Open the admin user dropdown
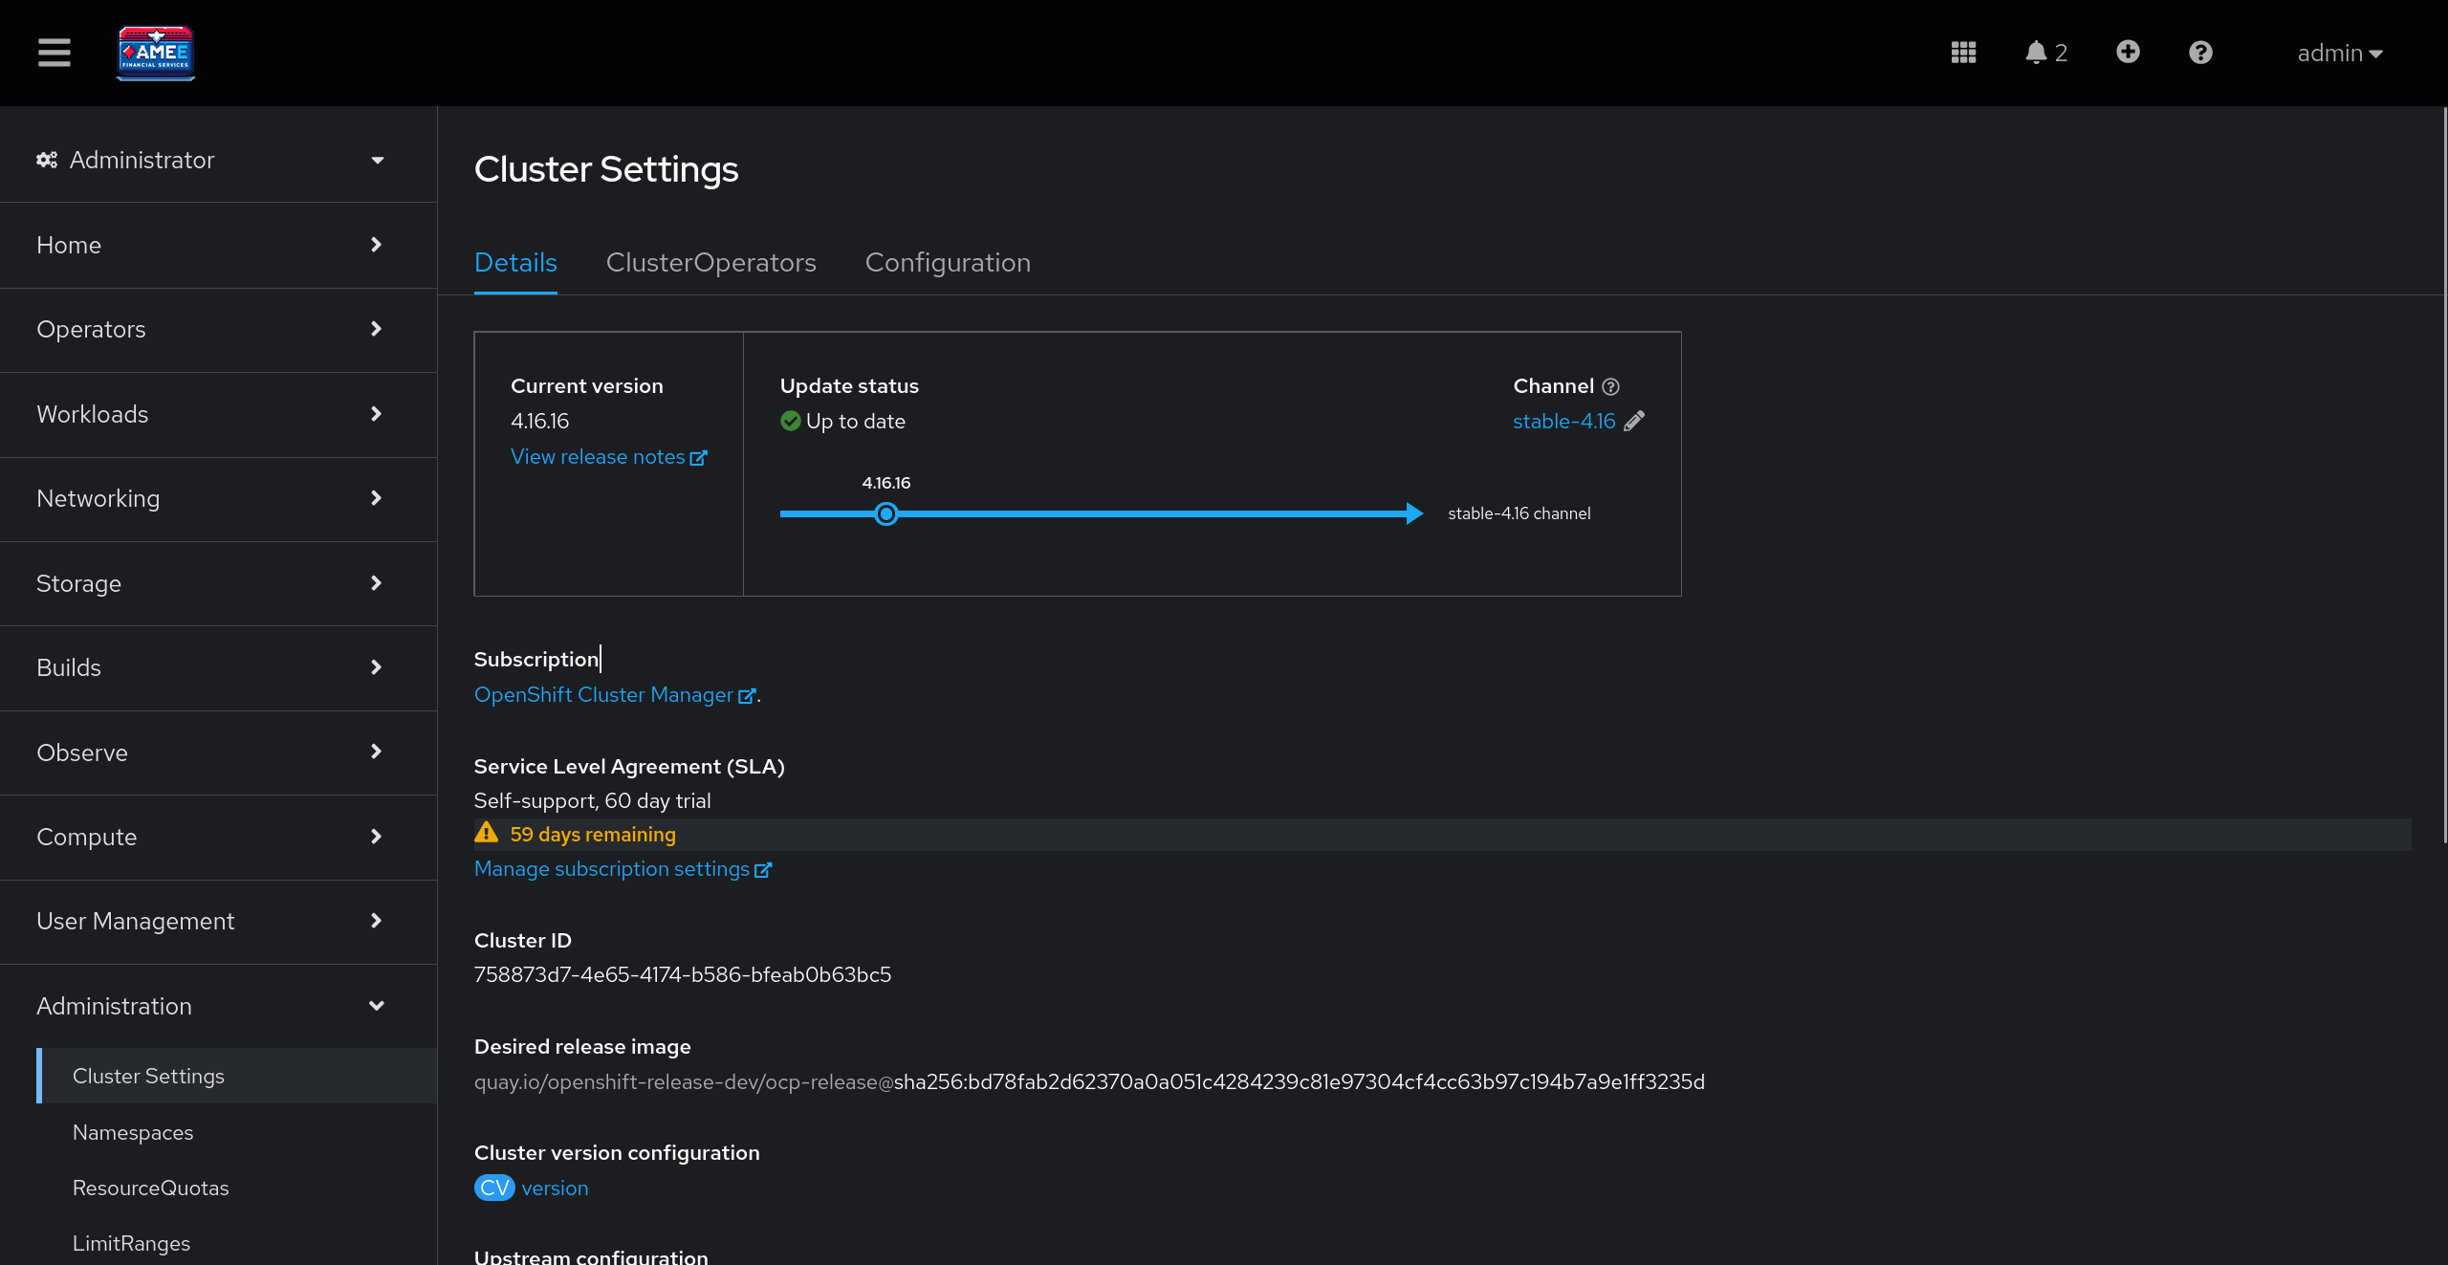The height and width of the screenshot is (1265, 2448). click(x=2339, y=54)
